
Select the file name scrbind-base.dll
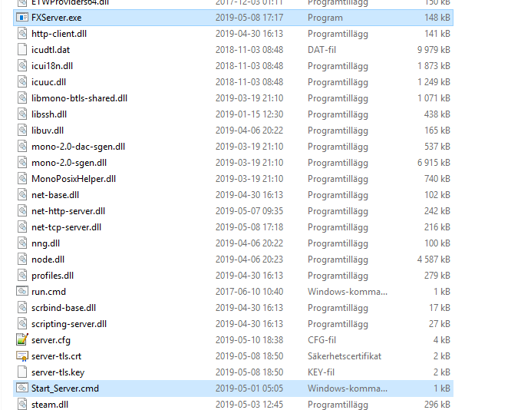tap(64, 308)
